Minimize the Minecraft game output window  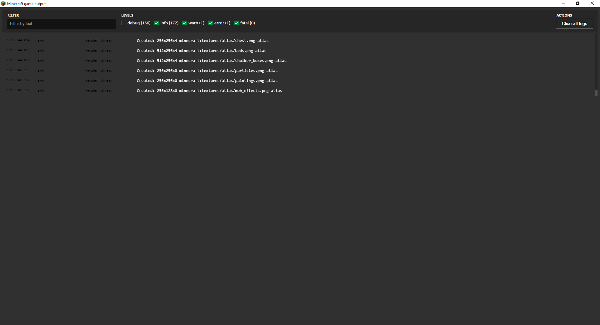click(x=564, y=3)
